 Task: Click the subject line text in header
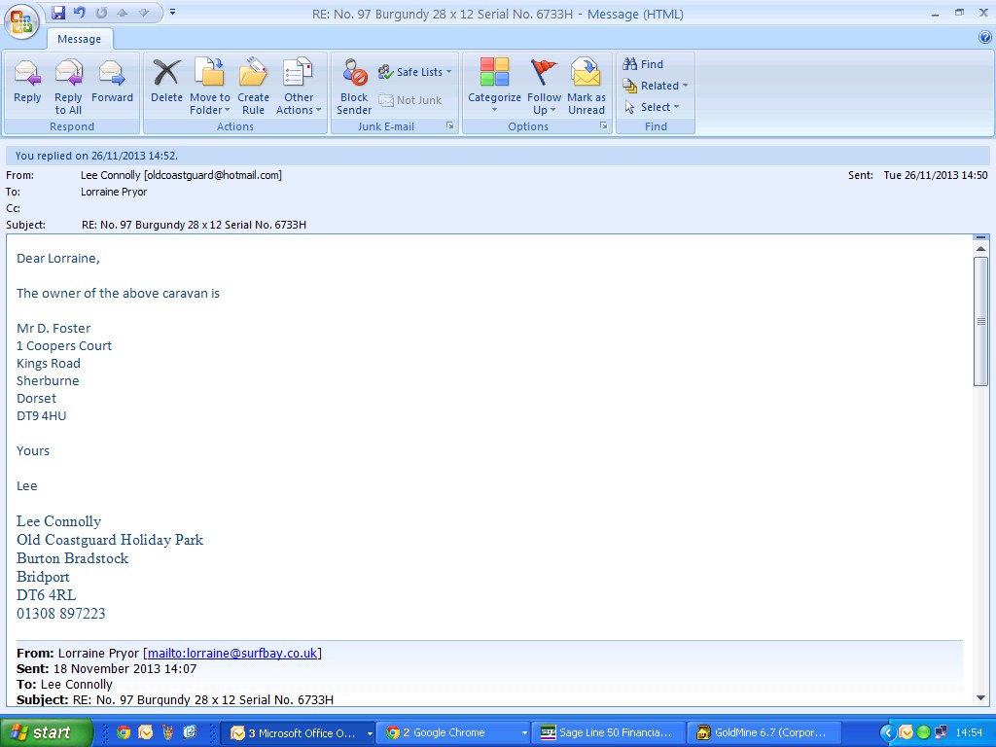click(x=194, y=225)
